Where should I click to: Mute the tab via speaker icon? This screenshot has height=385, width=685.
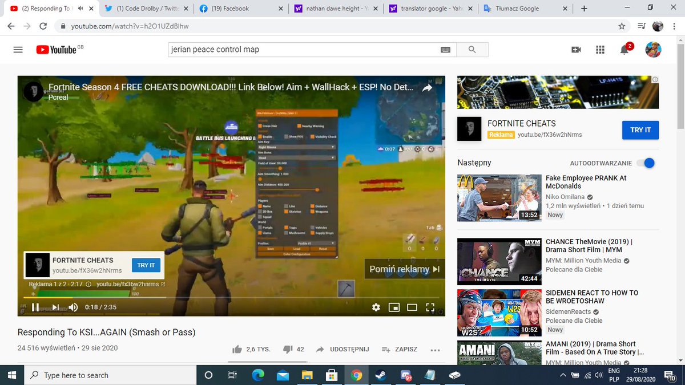(x=80, y=9)
